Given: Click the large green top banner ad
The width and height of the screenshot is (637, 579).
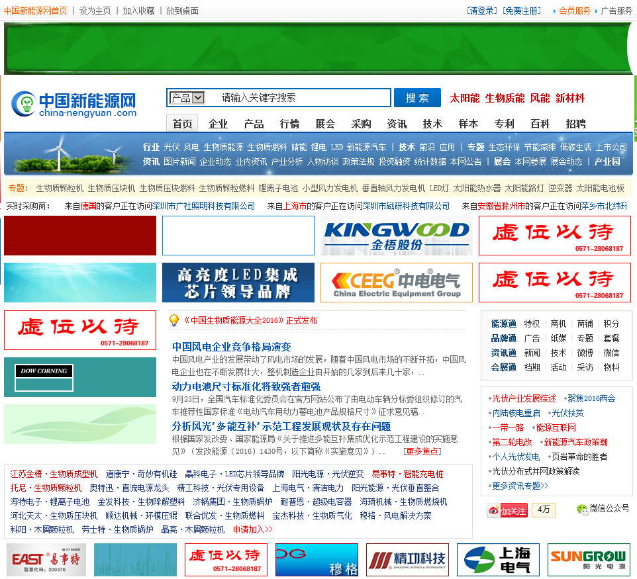Looking at the screenshot, I should click(x=318, y=48).
